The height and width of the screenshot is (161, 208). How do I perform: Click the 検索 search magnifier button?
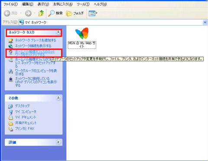click(55, 13)
